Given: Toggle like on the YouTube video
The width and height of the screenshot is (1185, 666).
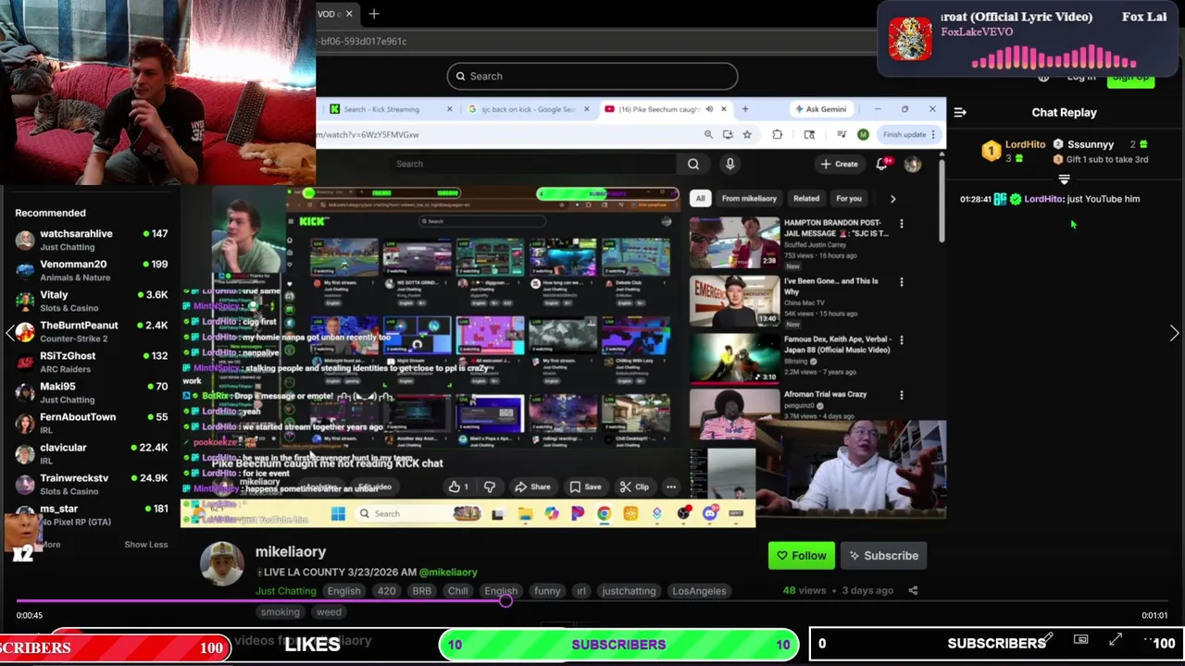Looking at the screenshot, I should [458, 487].
